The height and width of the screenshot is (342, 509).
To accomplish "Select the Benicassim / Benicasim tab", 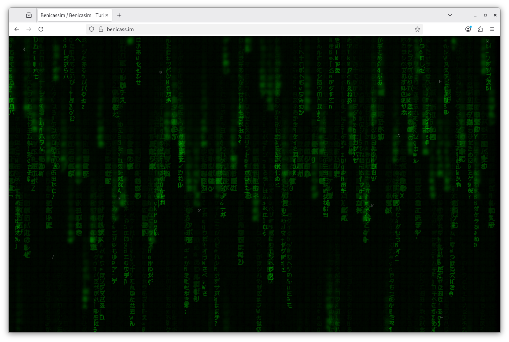I will point(71,15).
